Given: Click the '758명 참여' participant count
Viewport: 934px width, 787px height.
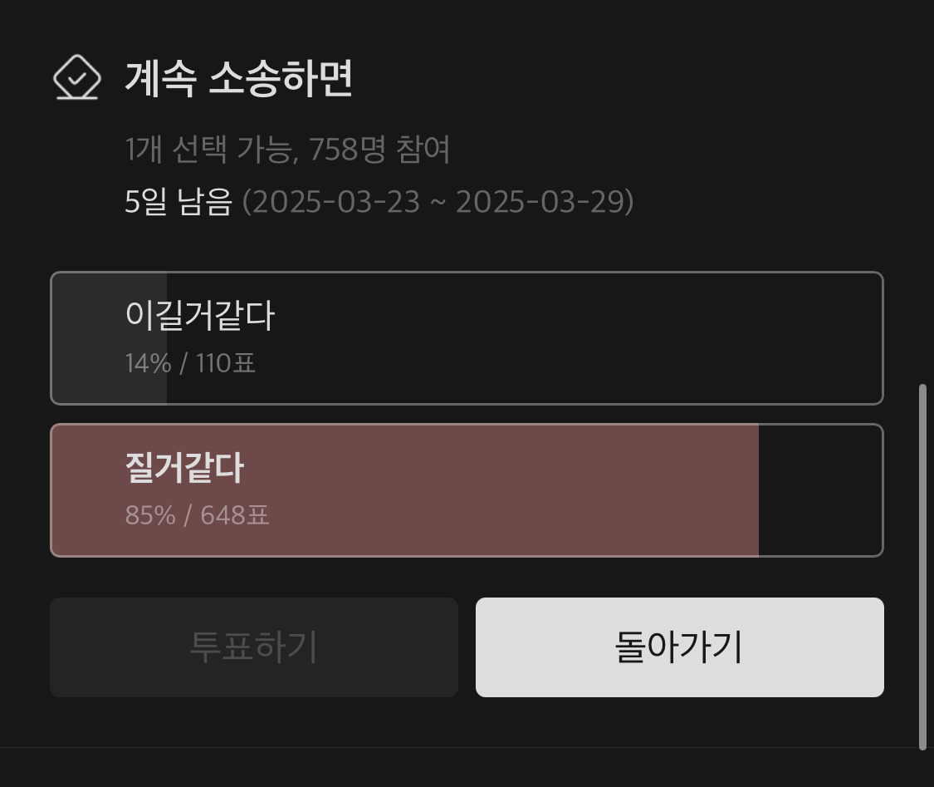Looking at the screenshot, I should click(379, 150).
